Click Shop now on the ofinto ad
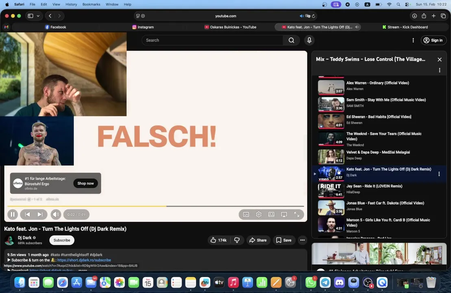451x293 pixels. pos(85,184)
